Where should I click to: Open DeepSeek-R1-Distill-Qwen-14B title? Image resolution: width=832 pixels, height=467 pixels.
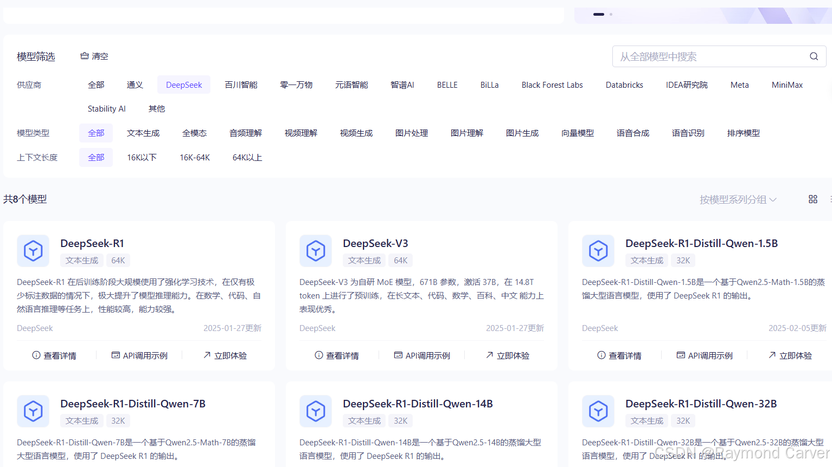point(418,404)
